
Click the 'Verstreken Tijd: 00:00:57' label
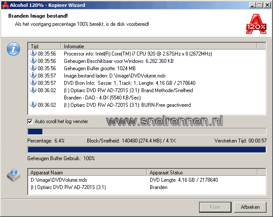point(241,141)
